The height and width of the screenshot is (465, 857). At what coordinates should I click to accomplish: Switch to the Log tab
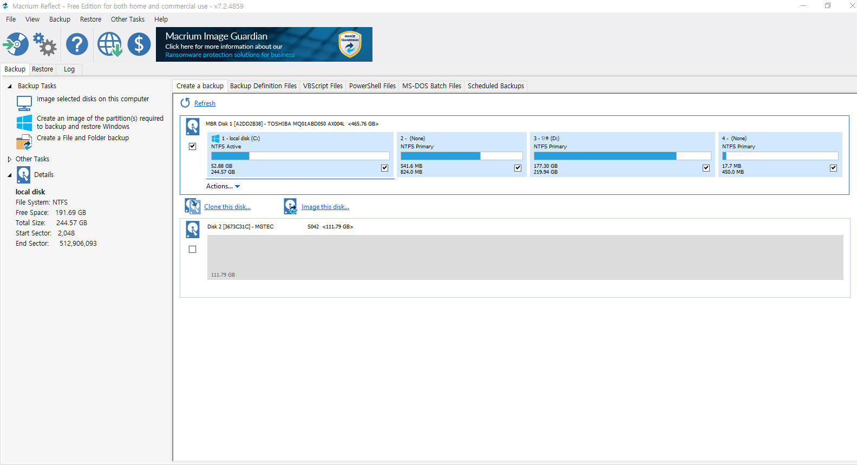pyautogui.click(x=69, y=69)
